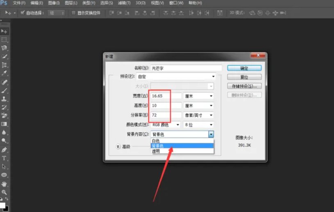This screenshot has width=334, height=212.
Task: Click the 3D rotate mode icon
Action: (x=252, y=13)
